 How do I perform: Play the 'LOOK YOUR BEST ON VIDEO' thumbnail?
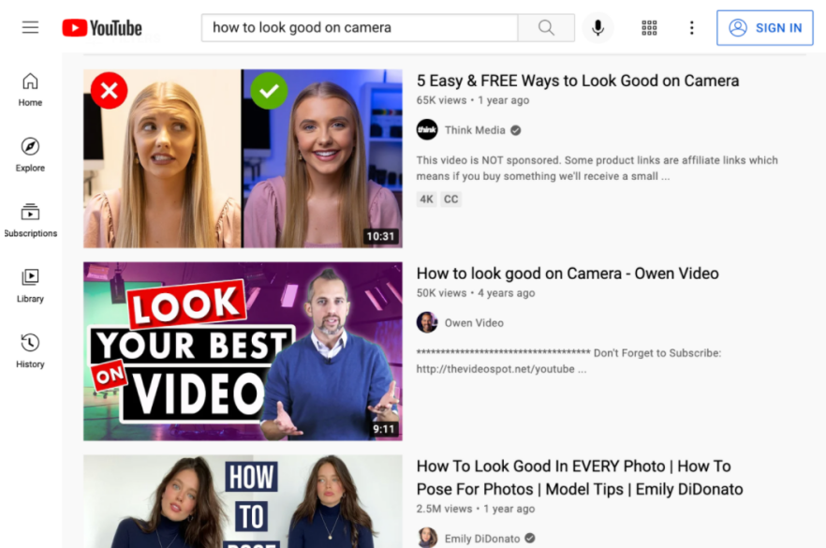[x=242, y=349]
